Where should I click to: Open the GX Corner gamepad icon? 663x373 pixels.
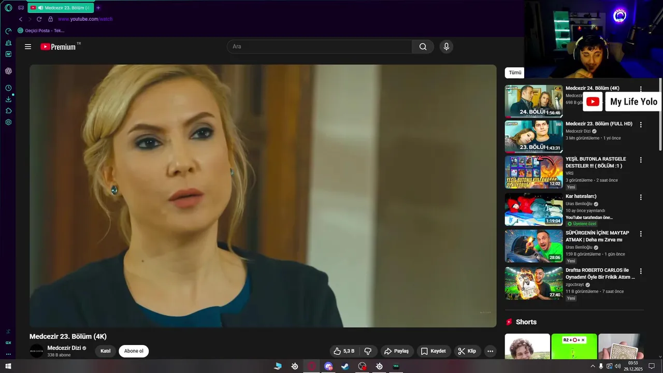click(x=21, y=8)
